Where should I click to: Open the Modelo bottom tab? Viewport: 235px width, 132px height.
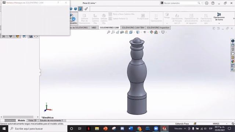[21, 121]
